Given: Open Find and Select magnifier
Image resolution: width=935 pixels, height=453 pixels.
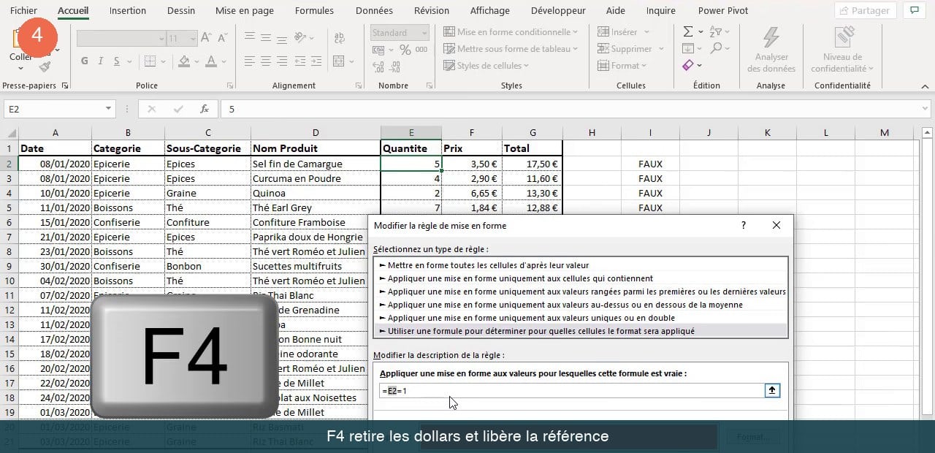Looking at the screenshot, I should [x=716, y=48].
